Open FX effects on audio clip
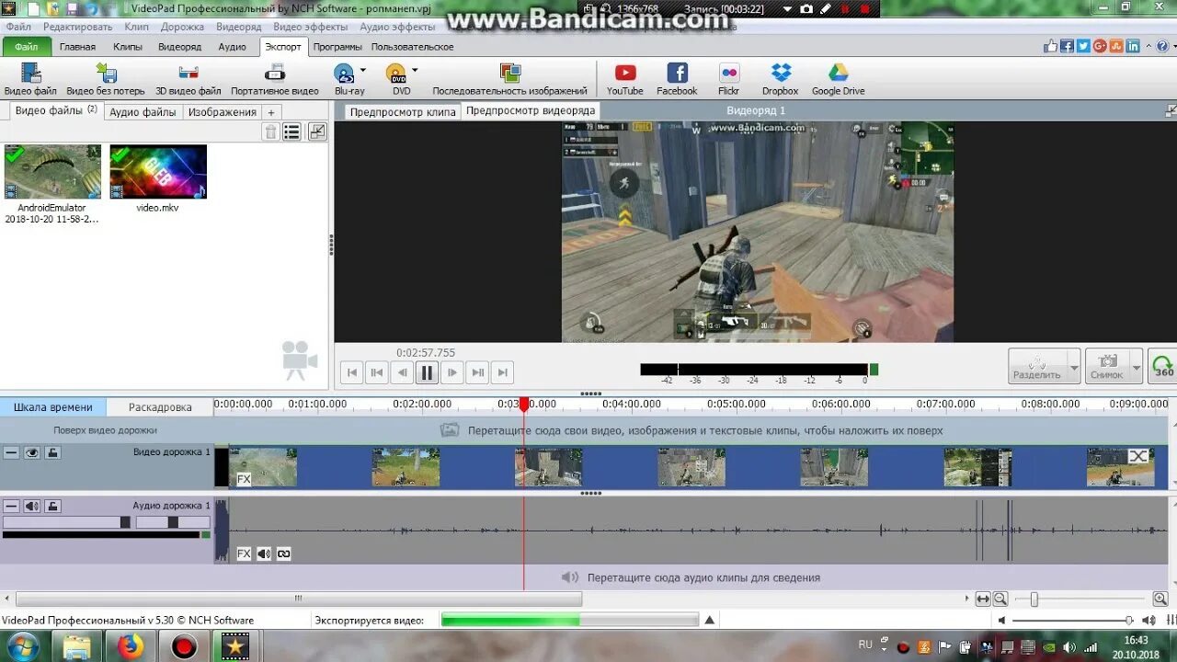This screenshot has height=662, width=1177. (244, 554)
